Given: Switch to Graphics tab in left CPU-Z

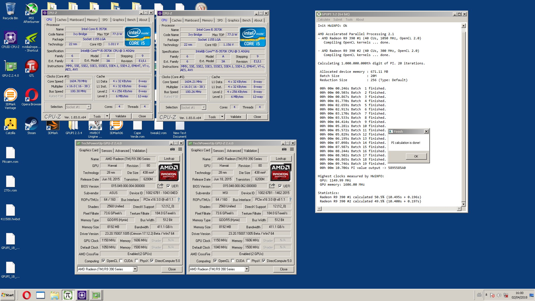Looking at the screenshot, I should point(118,20).
